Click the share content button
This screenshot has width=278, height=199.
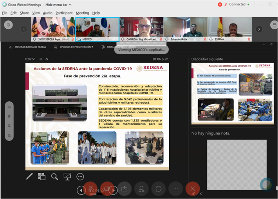click(124, 189)
